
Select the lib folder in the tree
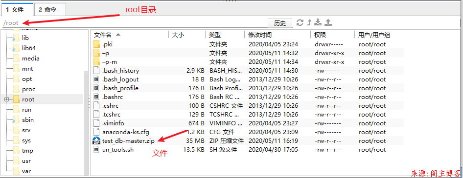pos(25,38)
